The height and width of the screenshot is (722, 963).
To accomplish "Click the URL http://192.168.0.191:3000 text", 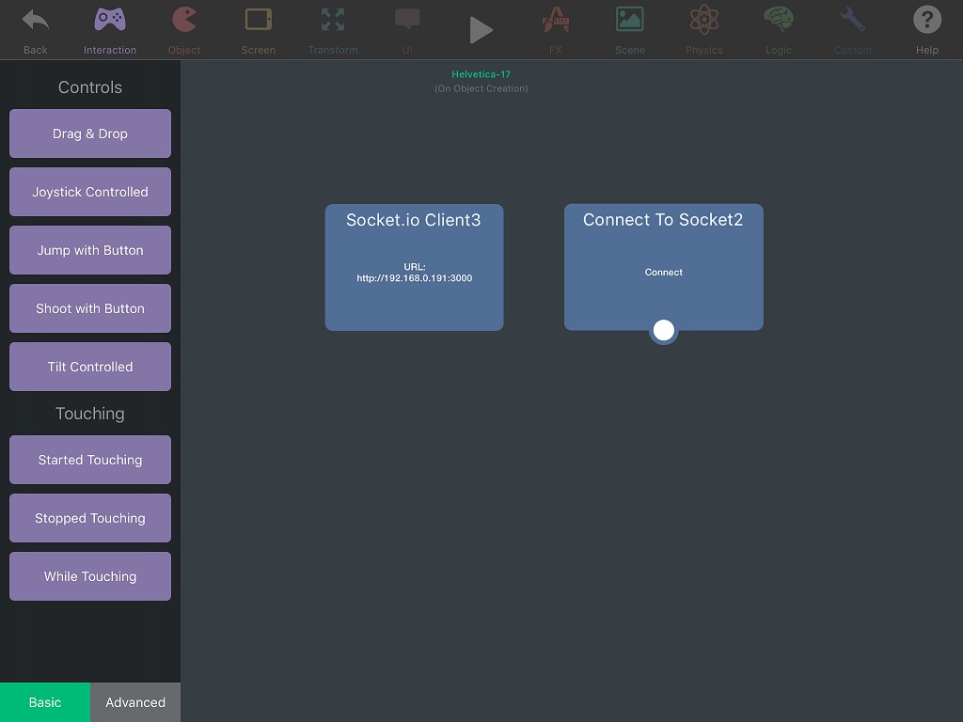I will [415, 273].
